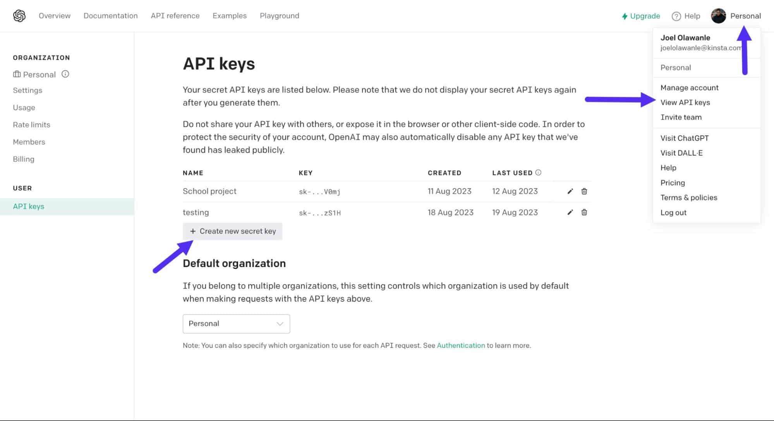Viewport: 774px width, 421px height.
Task: Navigate to the Billing settings page
Action: point(23,159)
